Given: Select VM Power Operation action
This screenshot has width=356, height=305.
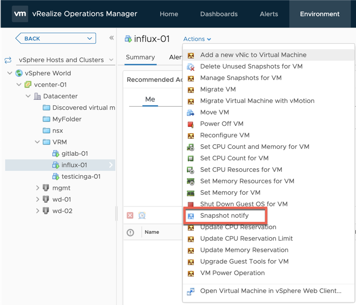Looking at the screenshot, I should pyautogui.click(x=268, y=273).
